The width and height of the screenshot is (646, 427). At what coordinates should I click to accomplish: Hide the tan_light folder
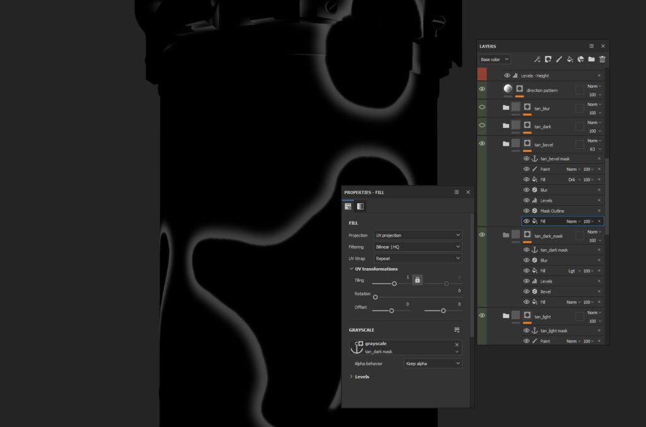click(482, 315)
